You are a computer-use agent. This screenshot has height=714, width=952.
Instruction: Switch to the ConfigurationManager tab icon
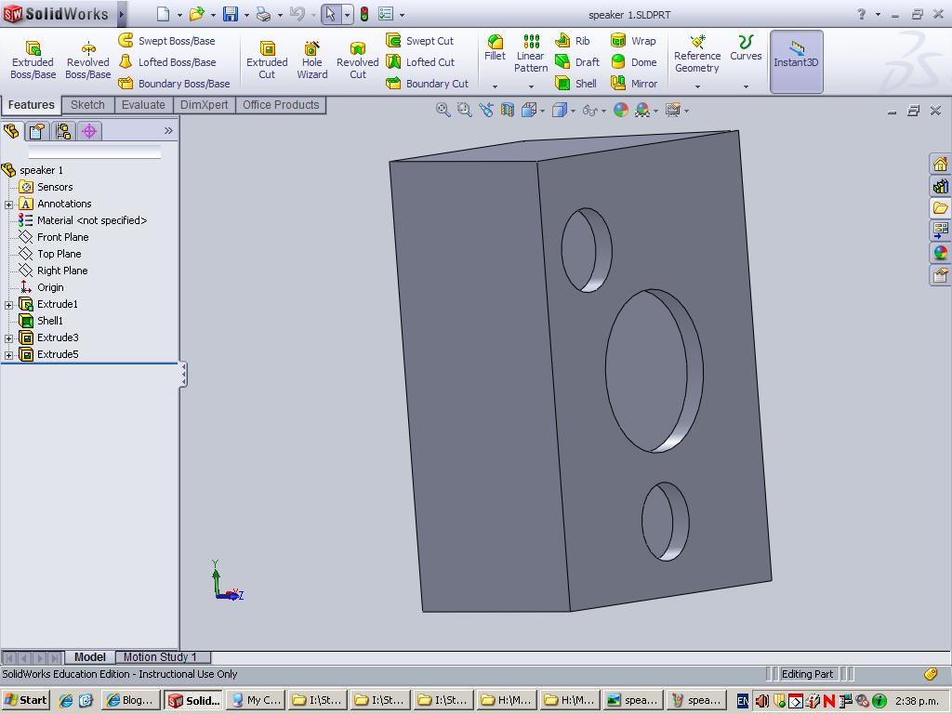[x=63, y=131]
